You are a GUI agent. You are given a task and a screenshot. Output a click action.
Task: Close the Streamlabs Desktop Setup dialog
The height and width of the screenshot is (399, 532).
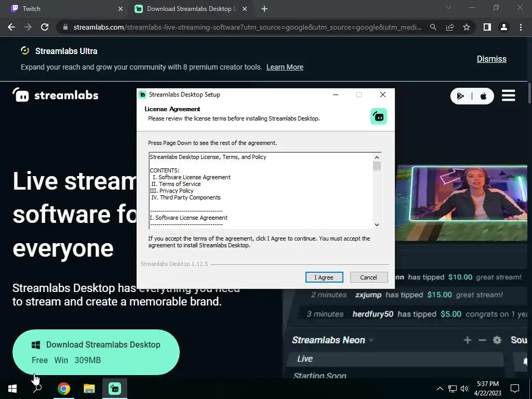coord(383,95)
